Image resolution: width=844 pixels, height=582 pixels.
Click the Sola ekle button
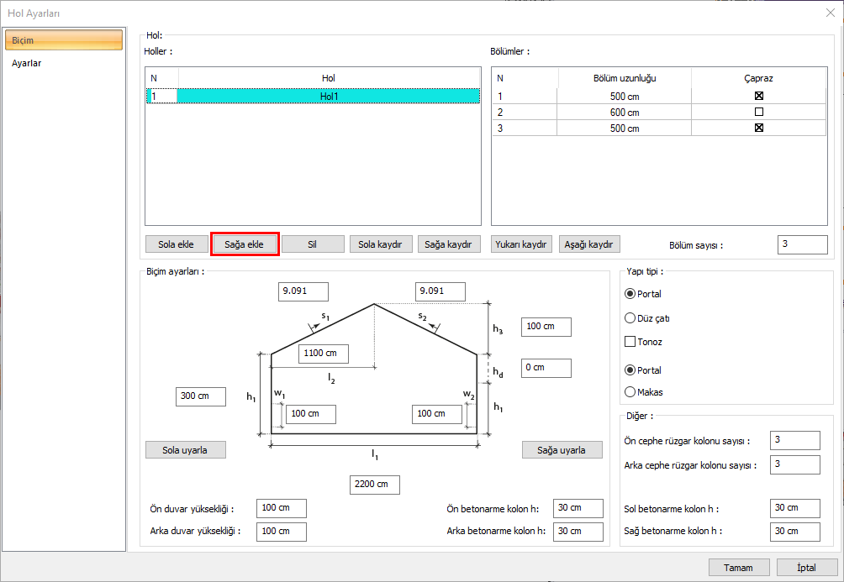click(x=176, y=244)
